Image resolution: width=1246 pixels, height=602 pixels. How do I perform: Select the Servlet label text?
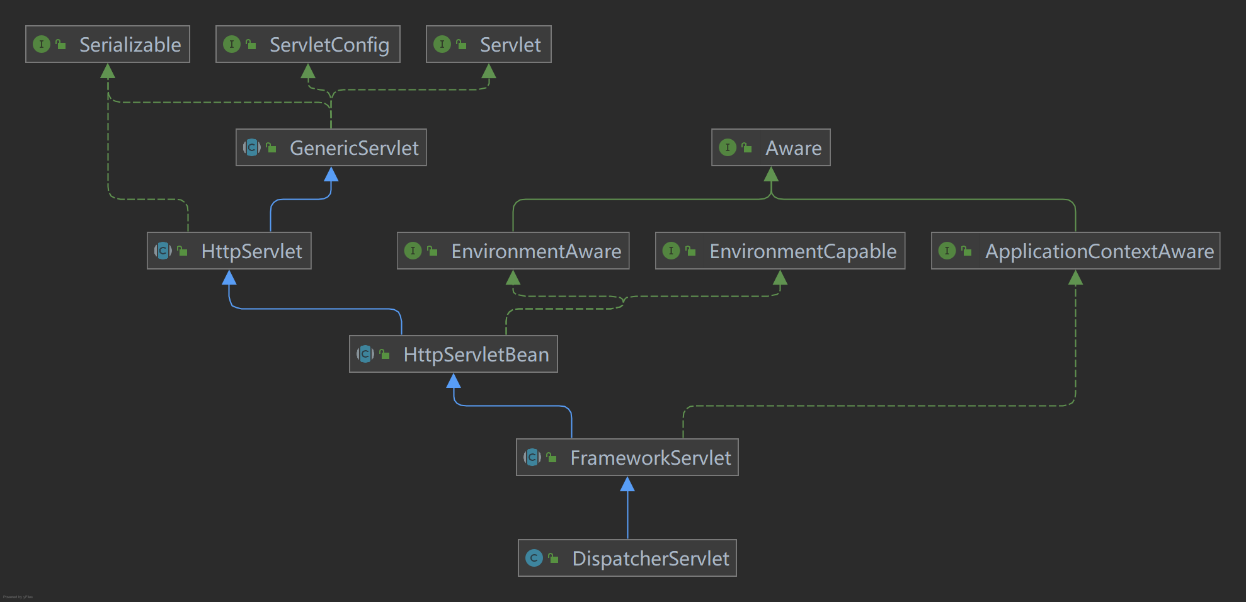[x=510, y=45]
